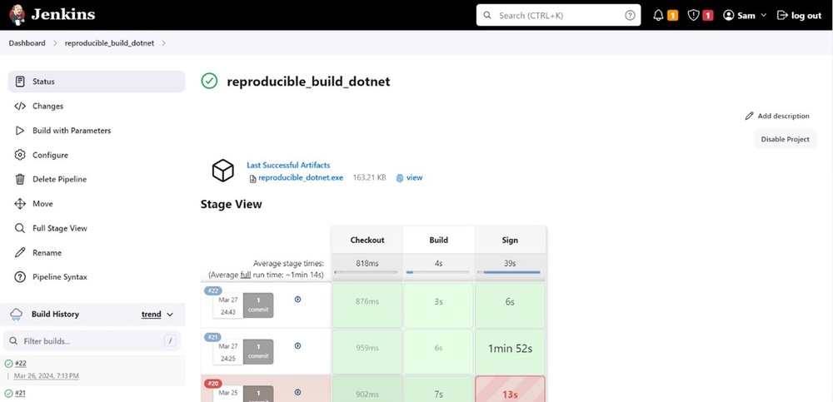Expand Dashboard breadcrumb chevron

(x=55, y=43)
